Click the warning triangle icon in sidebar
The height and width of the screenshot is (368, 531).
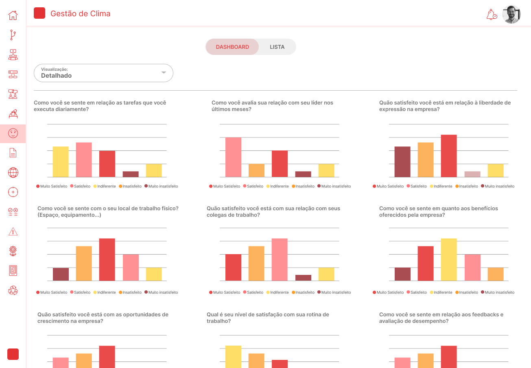13,231
